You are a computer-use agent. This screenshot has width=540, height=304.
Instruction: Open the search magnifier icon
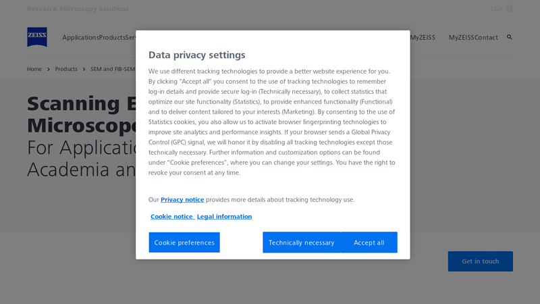pyautogui.click(x=510, y=37)
